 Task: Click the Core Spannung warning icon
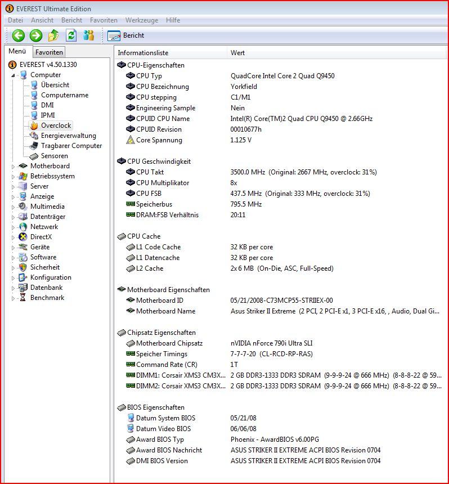pos(131,140)
